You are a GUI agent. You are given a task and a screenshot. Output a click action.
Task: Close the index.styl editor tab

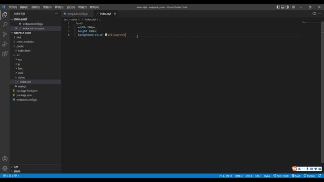pos(115,14)
